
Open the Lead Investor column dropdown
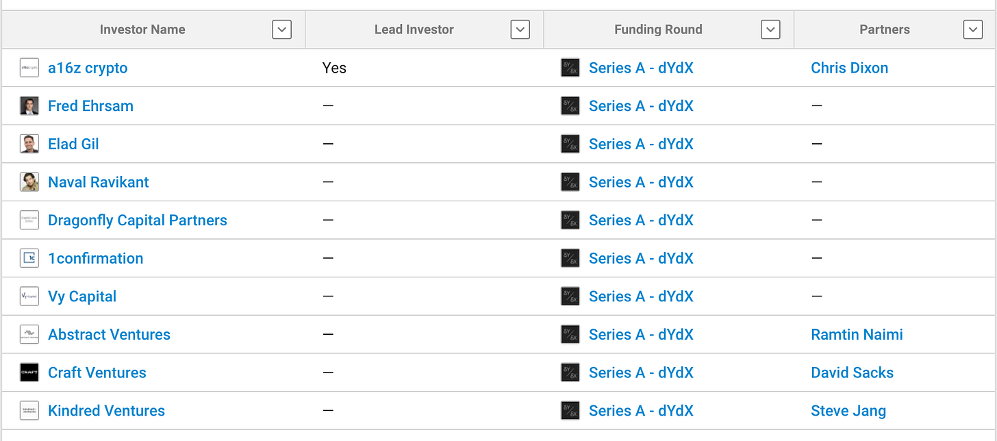[x=520, y=29]
